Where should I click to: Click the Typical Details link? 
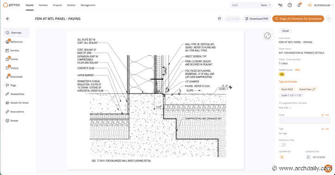coord(288,82)
